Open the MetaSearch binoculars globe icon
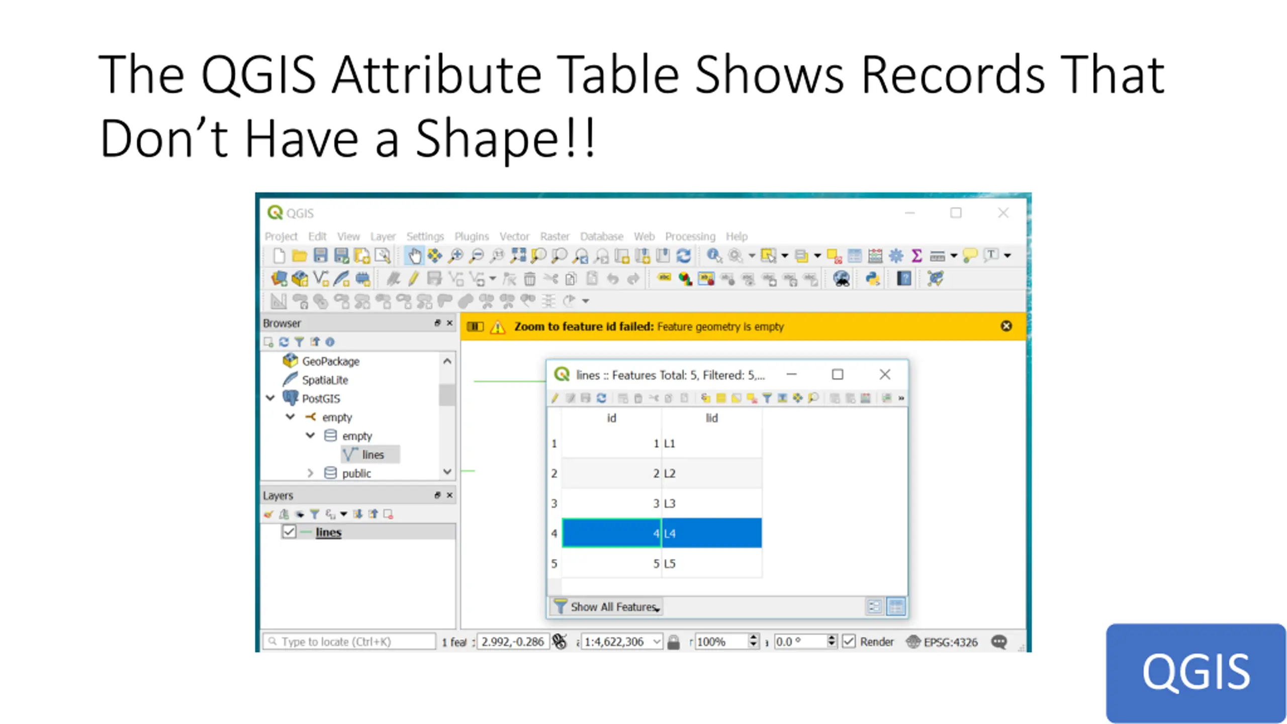The height and width of the screenshot is (724, 1287). coord(841,279)
